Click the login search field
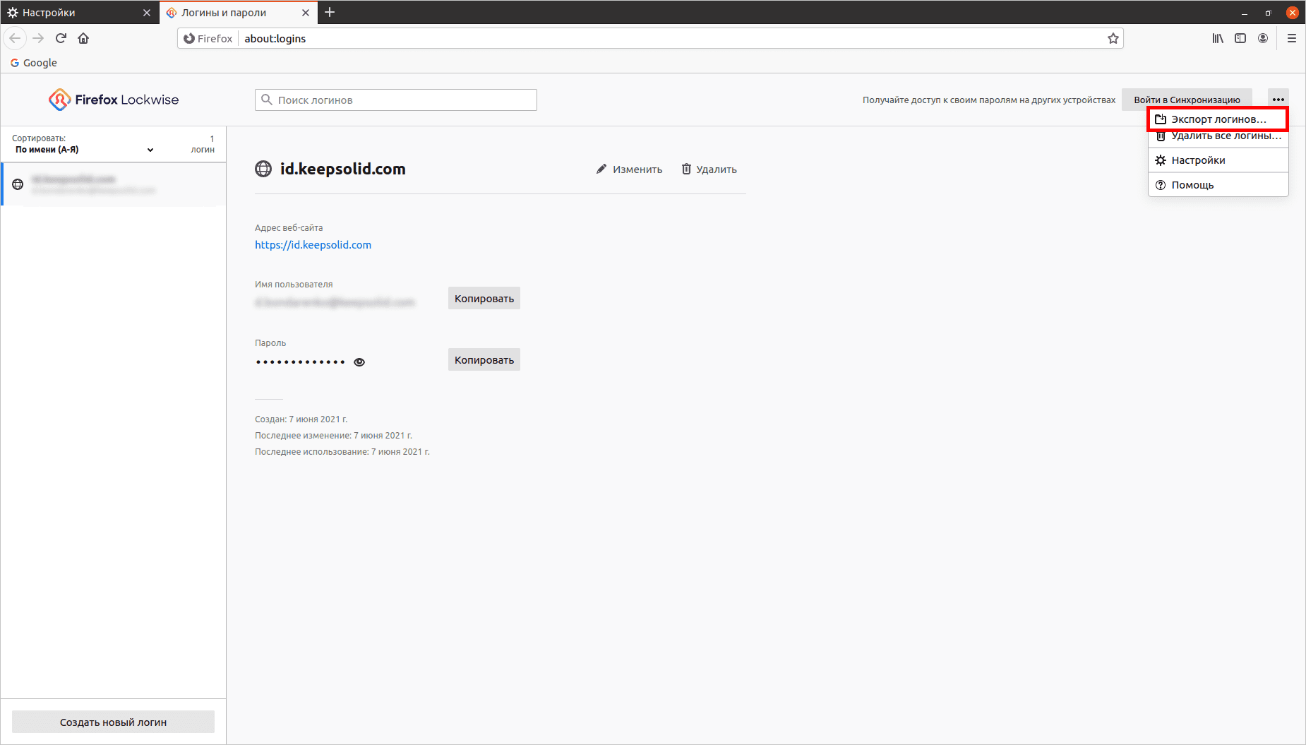The width and height of the screenshot is (1306, 745). click(395, 100)
